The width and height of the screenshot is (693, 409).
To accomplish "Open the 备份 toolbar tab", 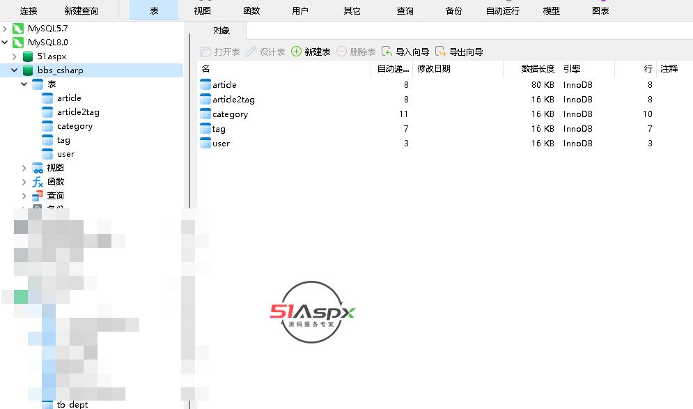I will (x=453, y=10).
